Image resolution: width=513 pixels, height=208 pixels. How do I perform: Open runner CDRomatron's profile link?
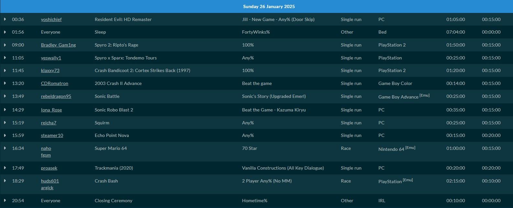pos(54,83)
